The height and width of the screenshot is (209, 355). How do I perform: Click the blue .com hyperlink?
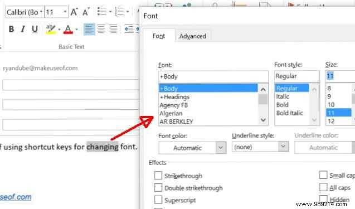pos(16,197)
